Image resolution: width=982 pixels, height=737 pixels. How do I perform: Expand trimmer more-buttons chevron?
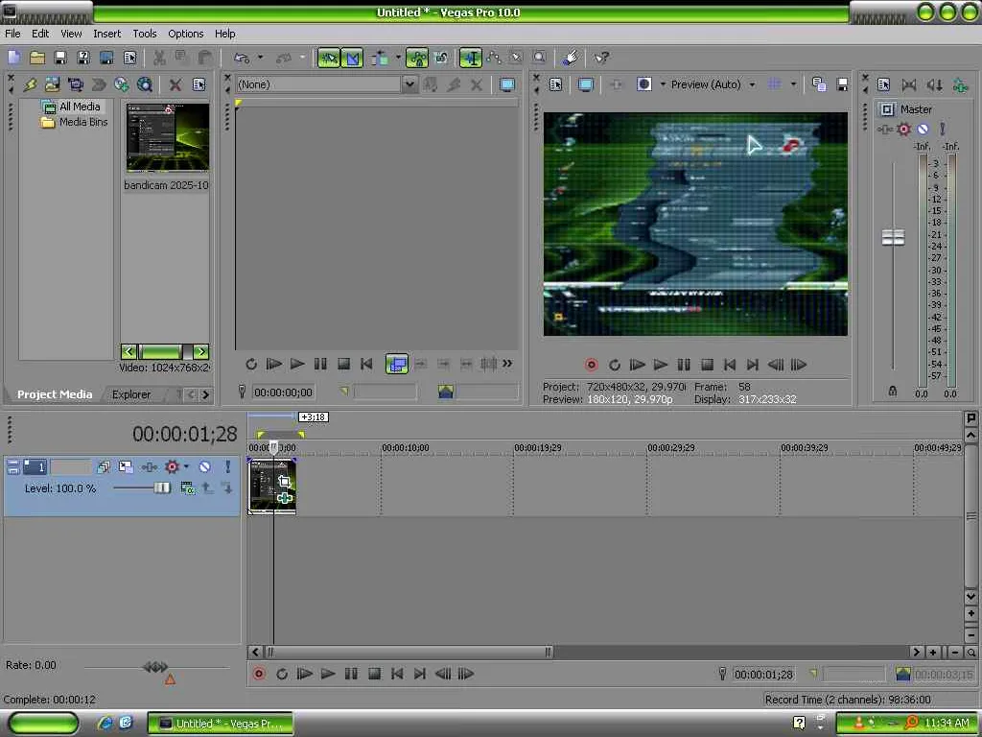pyautogui.click(x=507, y=363)
